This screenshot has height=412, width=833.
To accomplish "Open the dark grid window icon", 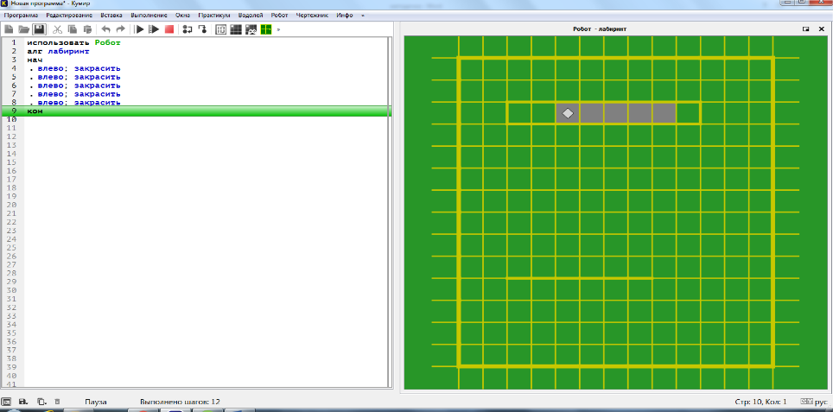I will [235, 29].
